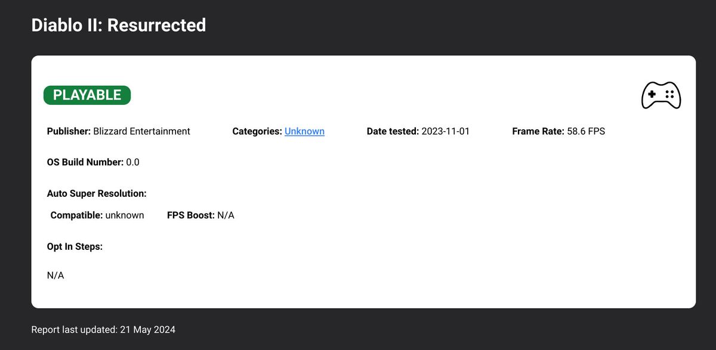This screenshot has height=350, width=716.
Task: Open the Unknown categories link
Action: click(304, 131)
